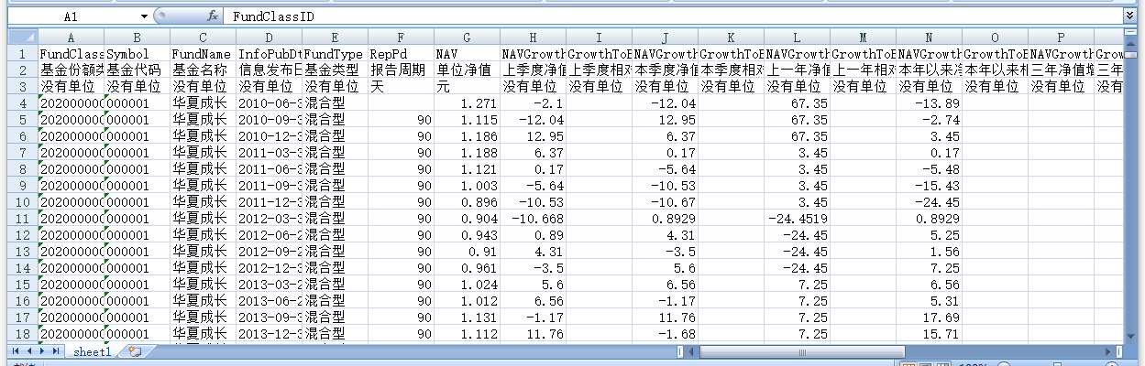
Task: Click the date cell 2013-12-3
Action: 270,334
